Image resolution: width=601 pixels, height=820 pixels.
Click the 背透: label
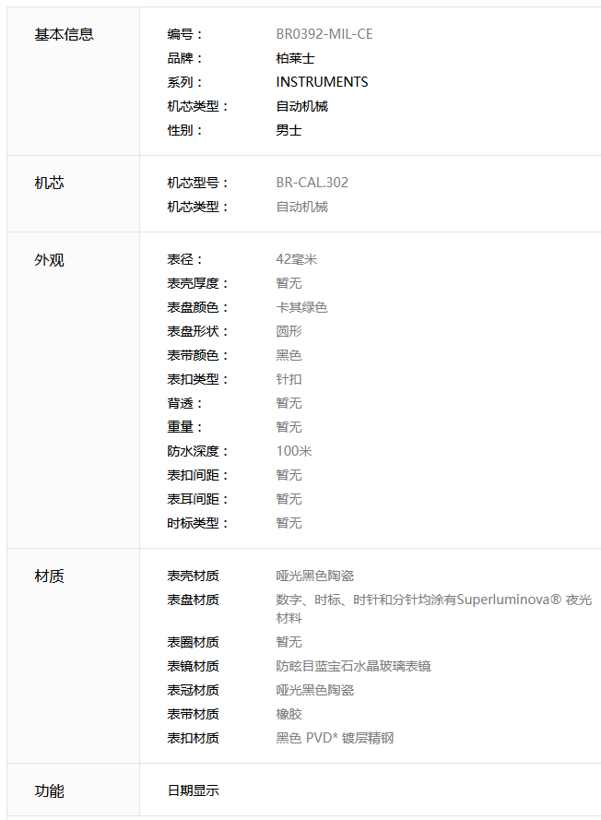pos(185,403)
